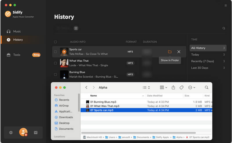Click the Tools toolbox icon
This screenshot has height=143, width=232.
(9, 55)
